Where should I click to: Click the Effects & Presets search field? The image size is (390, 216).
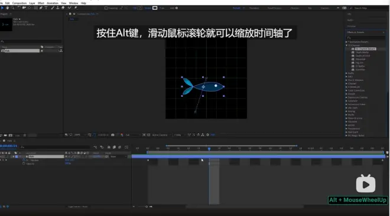(x=366, y=38)
